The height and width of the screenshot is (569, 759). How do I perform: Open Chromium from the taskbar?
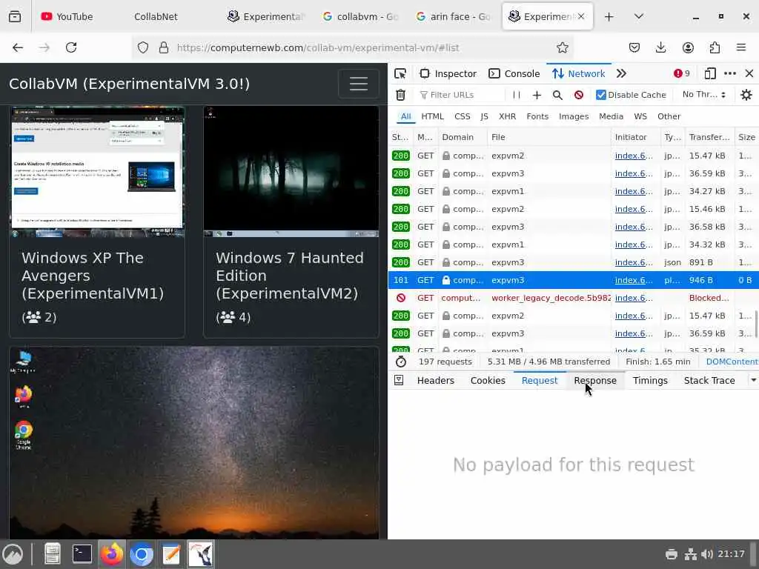coord(142,554)
